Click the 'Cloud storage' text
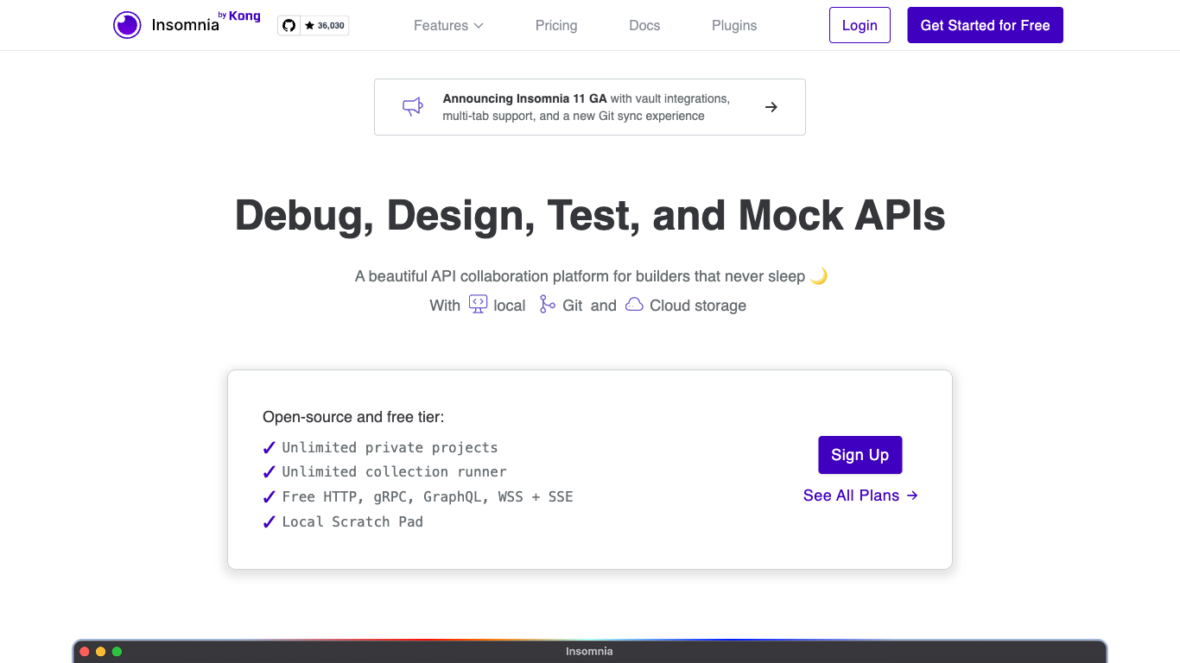 coord(698,306)
